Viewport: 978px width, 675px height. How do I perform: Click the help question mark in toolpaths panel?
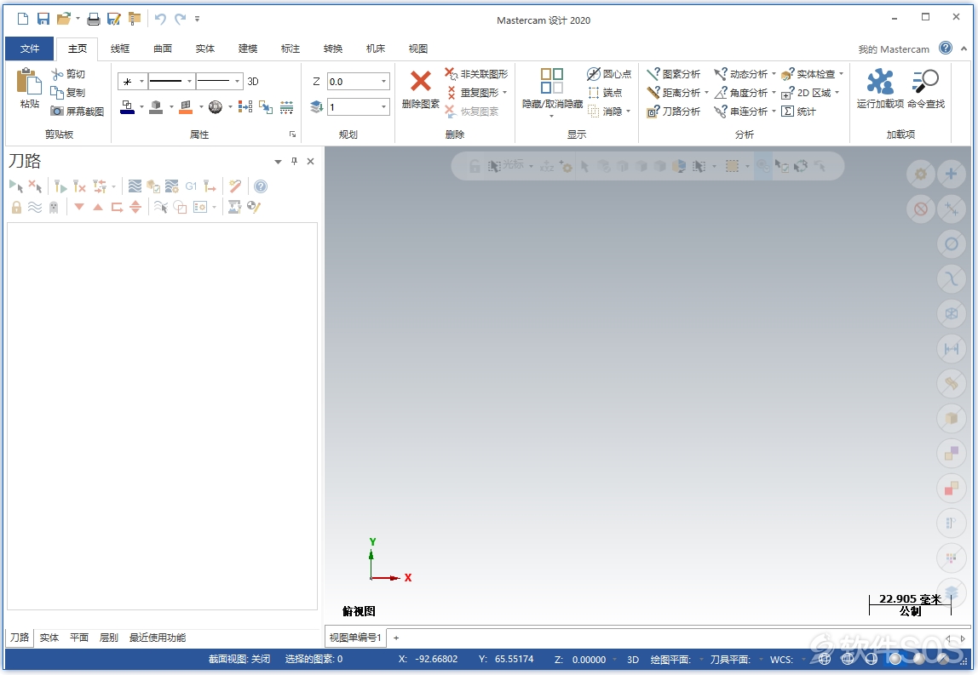click(x=261, y=186)
